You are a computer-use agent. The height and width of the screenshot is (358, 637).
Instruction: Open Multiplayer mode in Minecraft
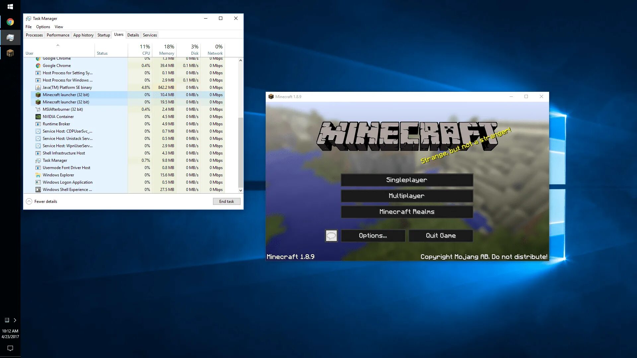(406, 195)
